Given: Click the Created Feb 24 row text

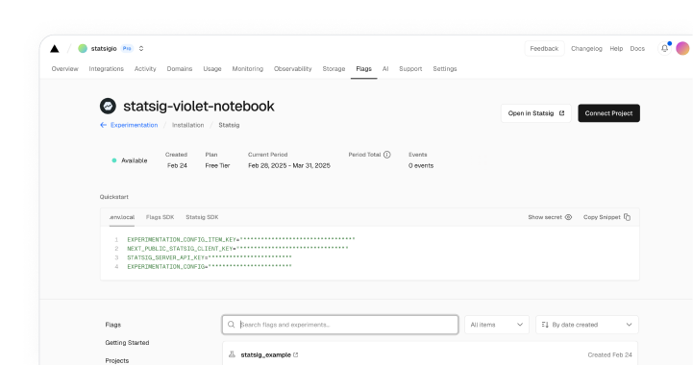Looking at the screenshot, I should point(609,354).
